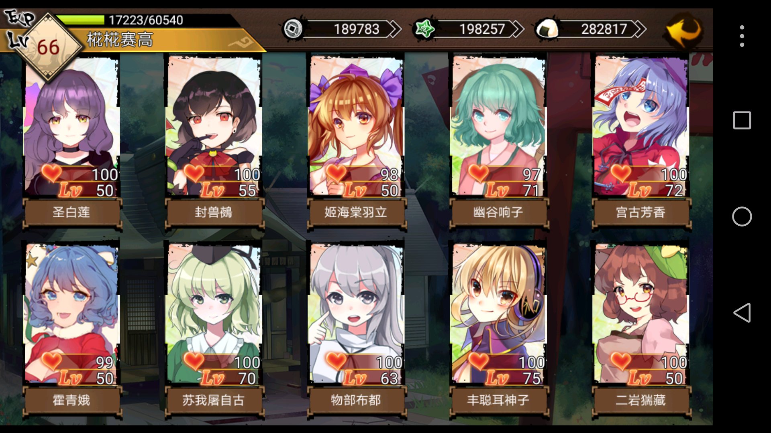Tap the Android back triangle button
This screenshot has height=433, width=771.
tap(742, 313)
